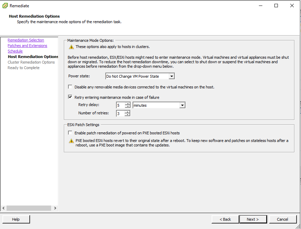
Task: Decrease the retry delay spinner value
Action: 128,107
